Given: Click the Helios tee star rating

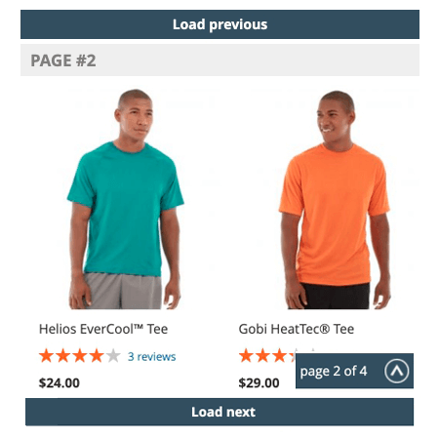Looking at the screenshot, I should 80,355.
